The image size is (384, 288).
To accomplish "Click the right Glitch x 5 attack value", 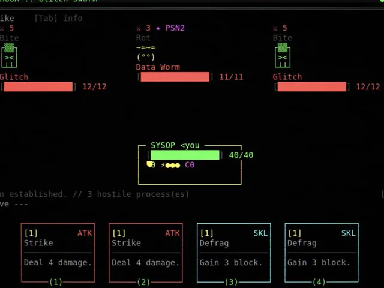I will click(x=280, y=28).
